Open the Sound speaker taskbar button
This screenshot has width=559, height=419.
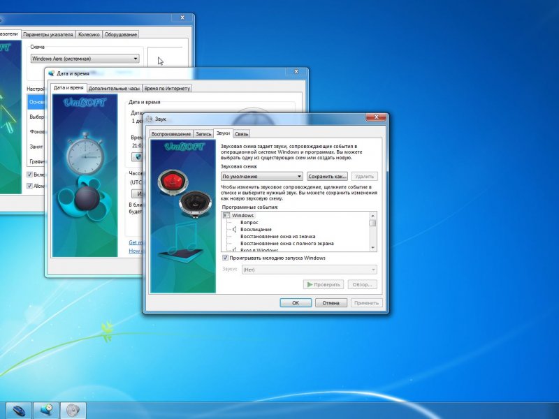73,411
